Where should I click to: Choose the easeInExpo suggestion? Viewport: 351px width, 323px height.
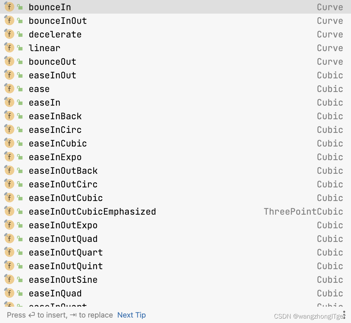(175, 157)
